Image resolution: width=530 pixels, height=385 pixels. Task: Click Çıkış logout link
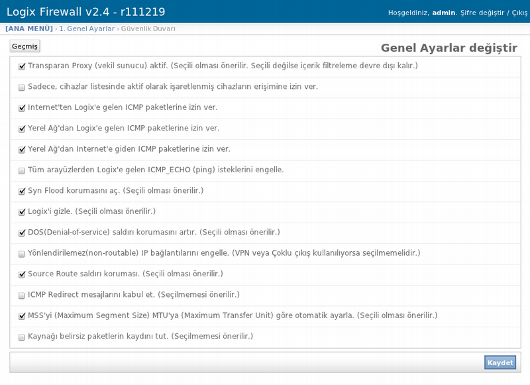click(519, 13)
